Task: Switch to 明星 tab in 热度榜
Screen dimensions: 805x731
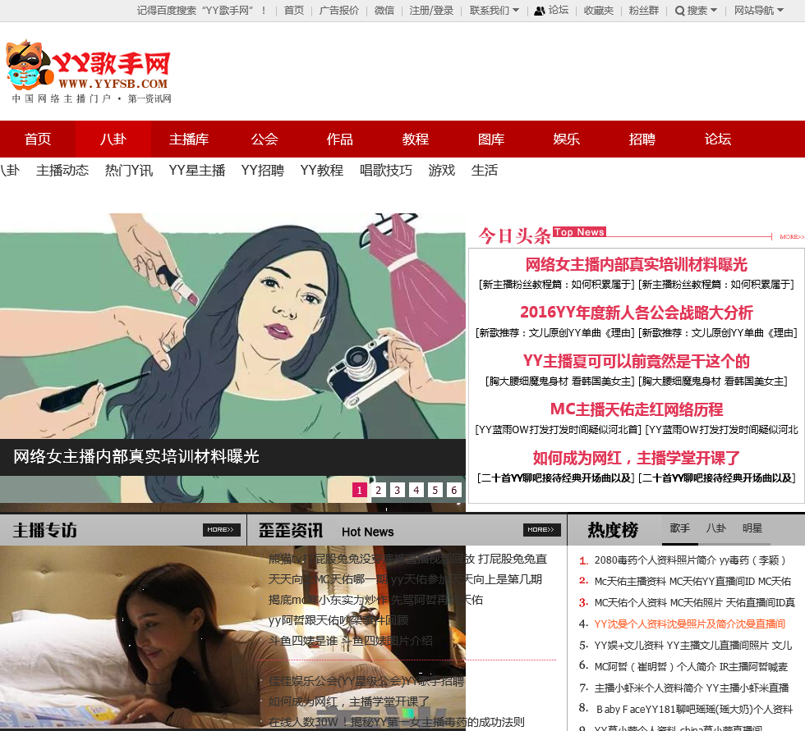Action: (x=752, y=528)
